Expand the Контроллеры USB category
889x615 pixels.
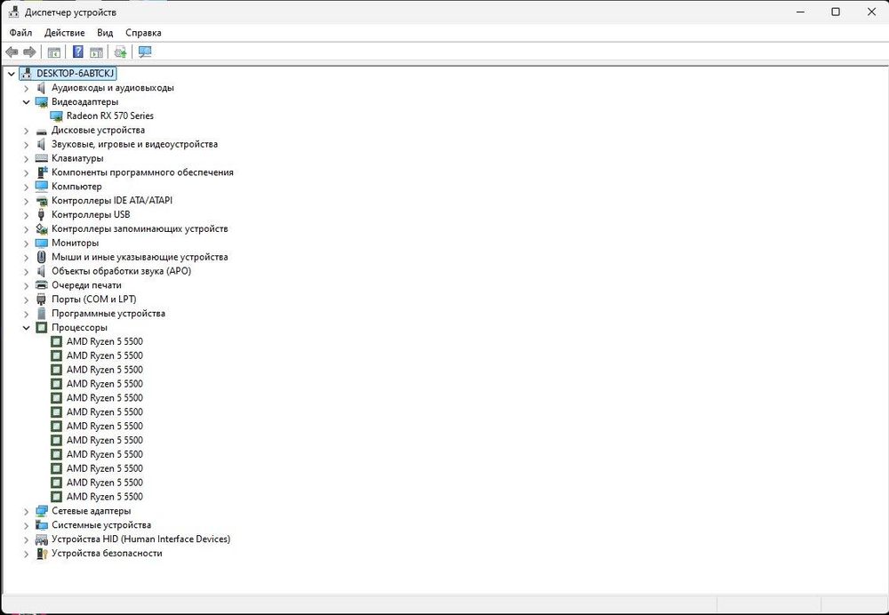[26, 215]
